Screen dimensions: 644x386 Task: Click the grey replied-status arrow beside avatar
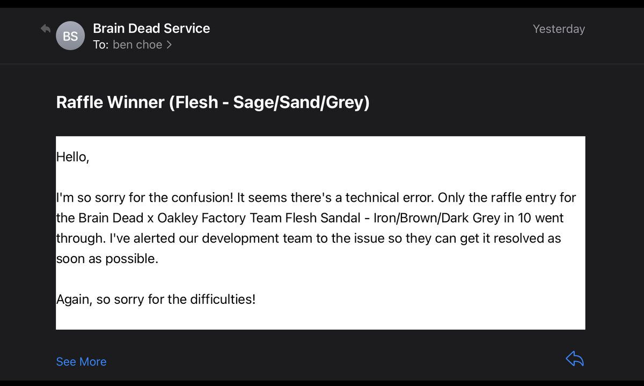click(46, 29)
